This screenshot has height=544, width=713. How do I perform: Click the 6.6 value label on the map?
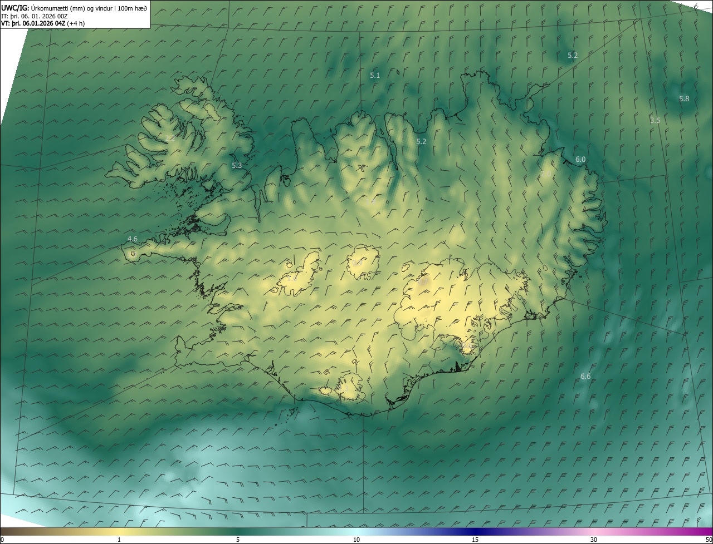tap(585, 377)
